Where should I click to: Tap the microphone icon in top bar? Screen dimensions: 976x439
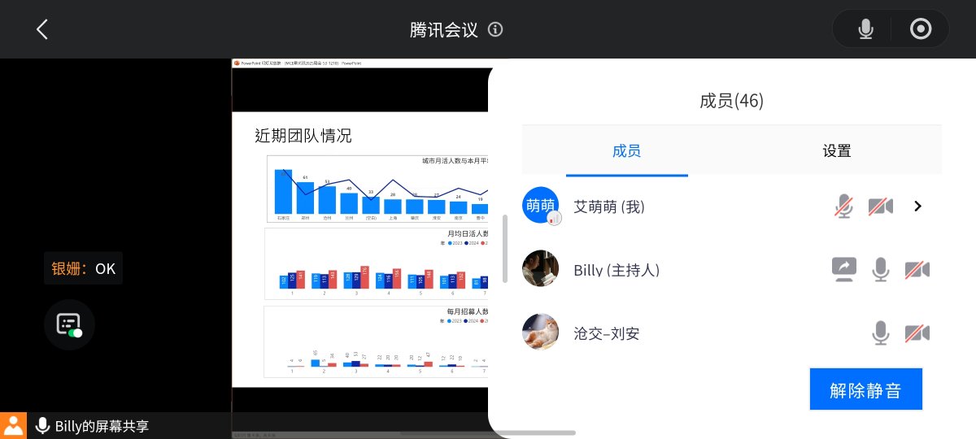coord(865,30)
